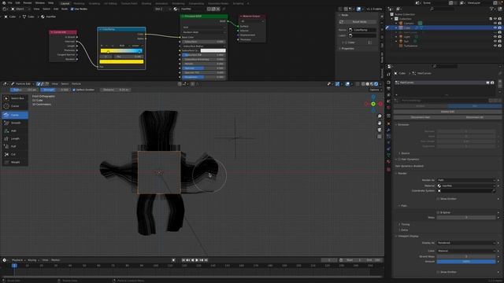Jump to timeline end frame
Image resolution: width=504 pixels, height=283 pixels.
206,260
